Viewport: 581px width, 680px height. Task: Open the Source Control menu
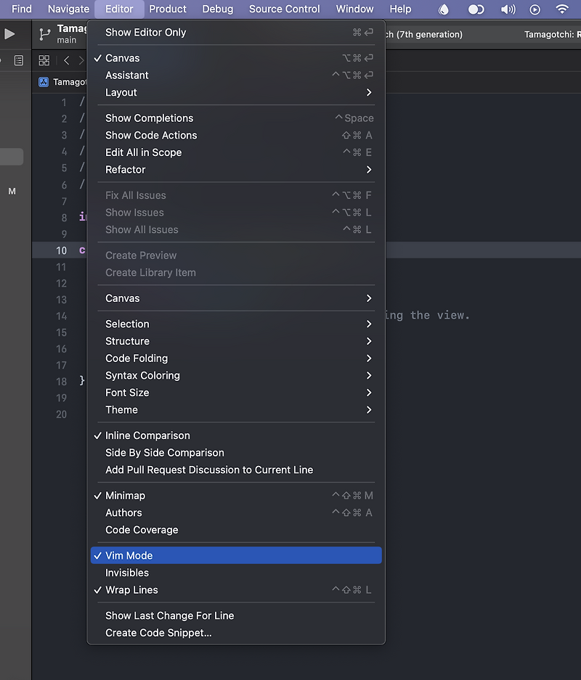pos(284,9)
